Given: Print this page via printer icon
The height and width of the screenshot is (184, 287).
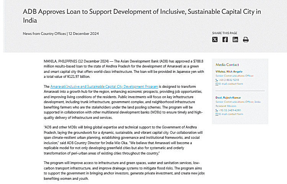Looking at the screenshot, I should (246, 39).
